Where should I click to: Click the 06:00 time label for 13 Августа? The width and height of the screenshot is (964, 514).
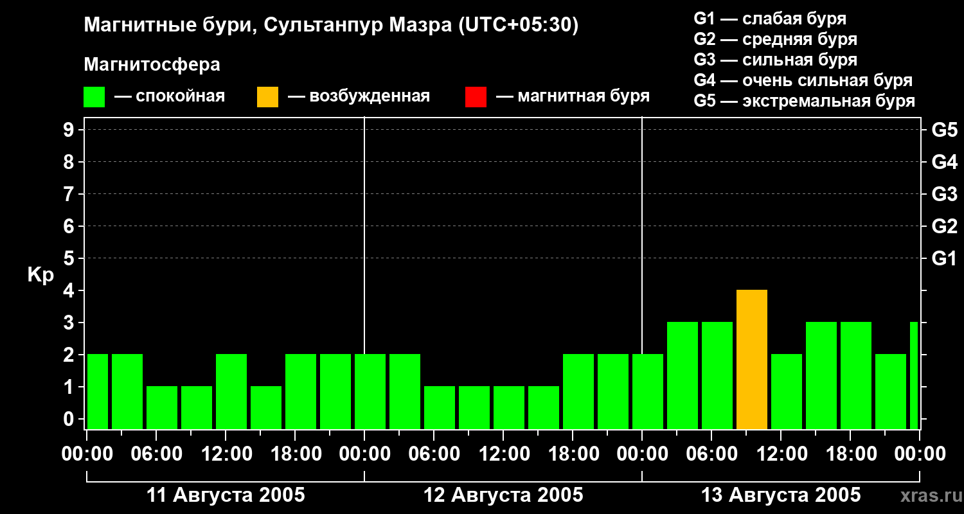coord(712,454)
